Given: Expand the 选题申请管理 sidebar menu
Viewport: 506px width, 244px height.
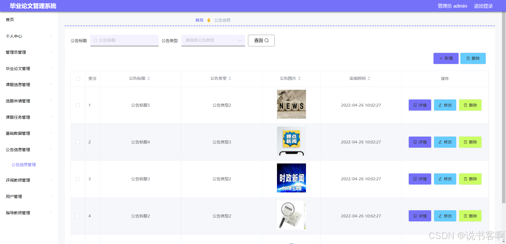Looking at the screenshot, I should pyautogui.click(x=29, y=101).
